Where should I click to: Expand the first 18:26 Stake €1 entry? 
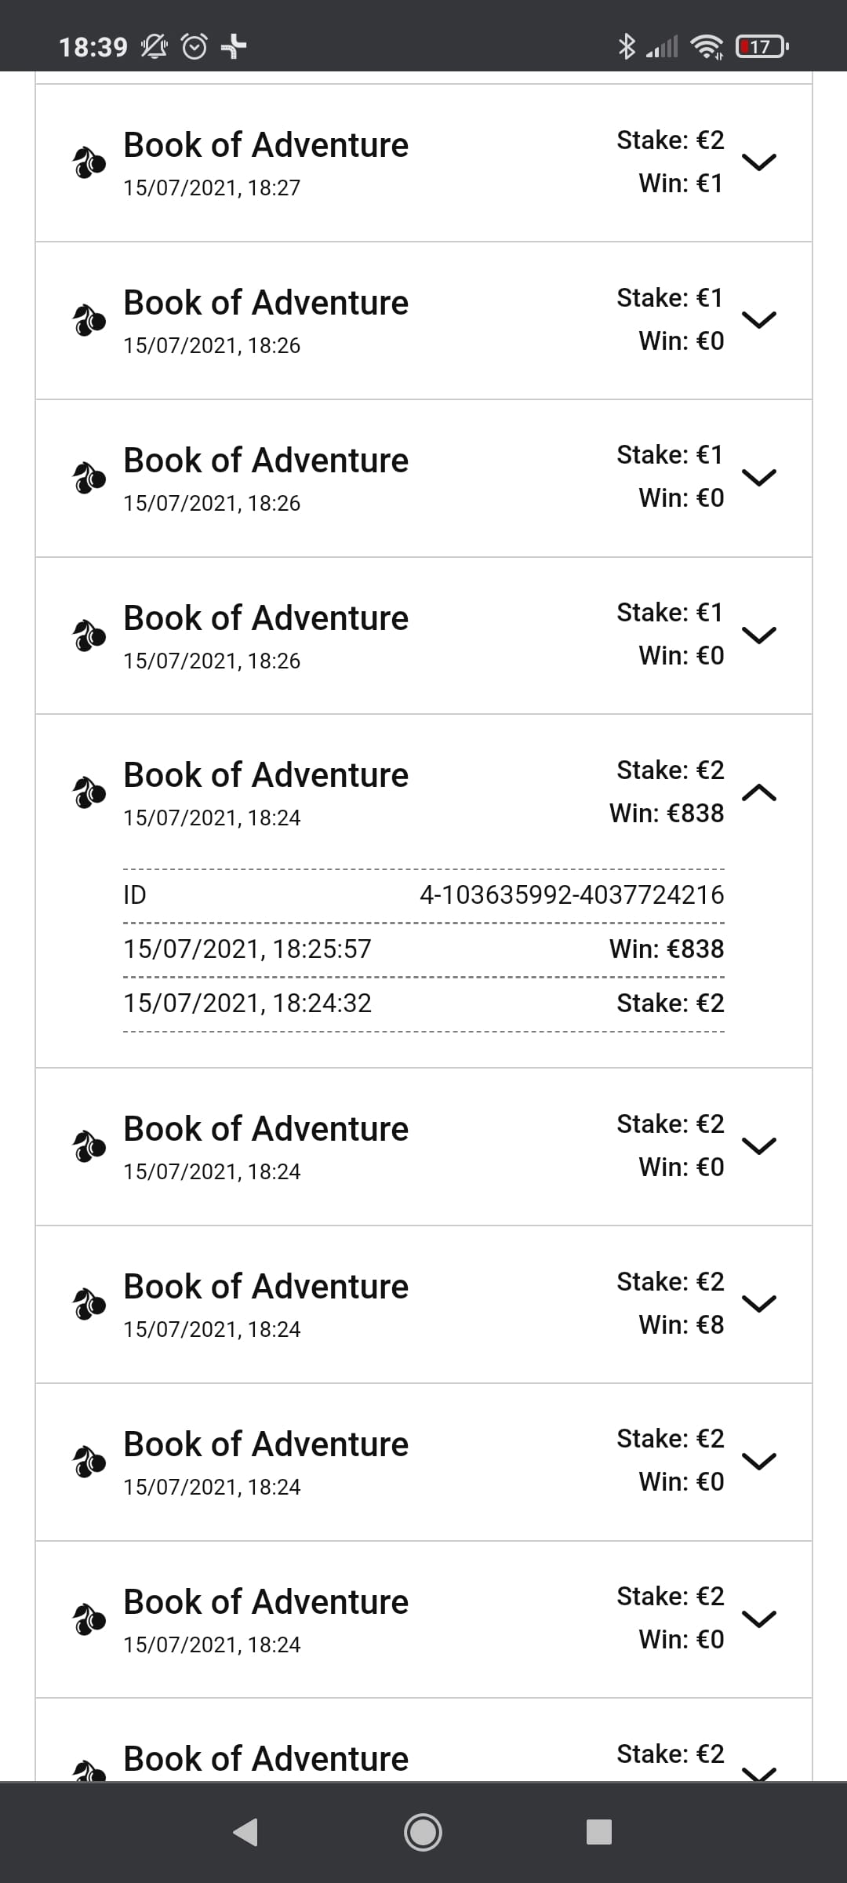[x=759, y=319]
